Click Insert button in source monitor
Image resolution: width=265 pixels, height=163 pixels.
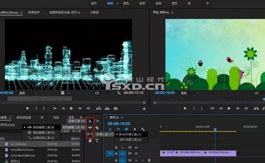coord(99,108)
